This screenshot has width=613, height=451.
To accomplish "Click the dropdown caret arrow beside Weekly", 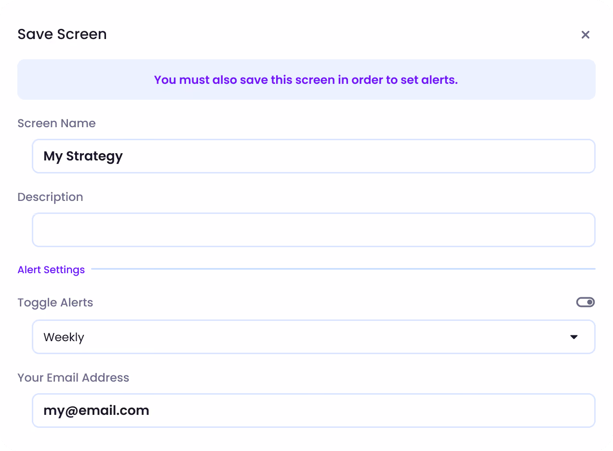I will point(573,337).
